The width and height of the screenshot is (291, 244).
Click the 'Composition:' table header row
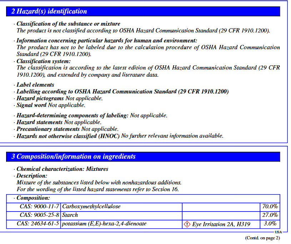point(143,198)
